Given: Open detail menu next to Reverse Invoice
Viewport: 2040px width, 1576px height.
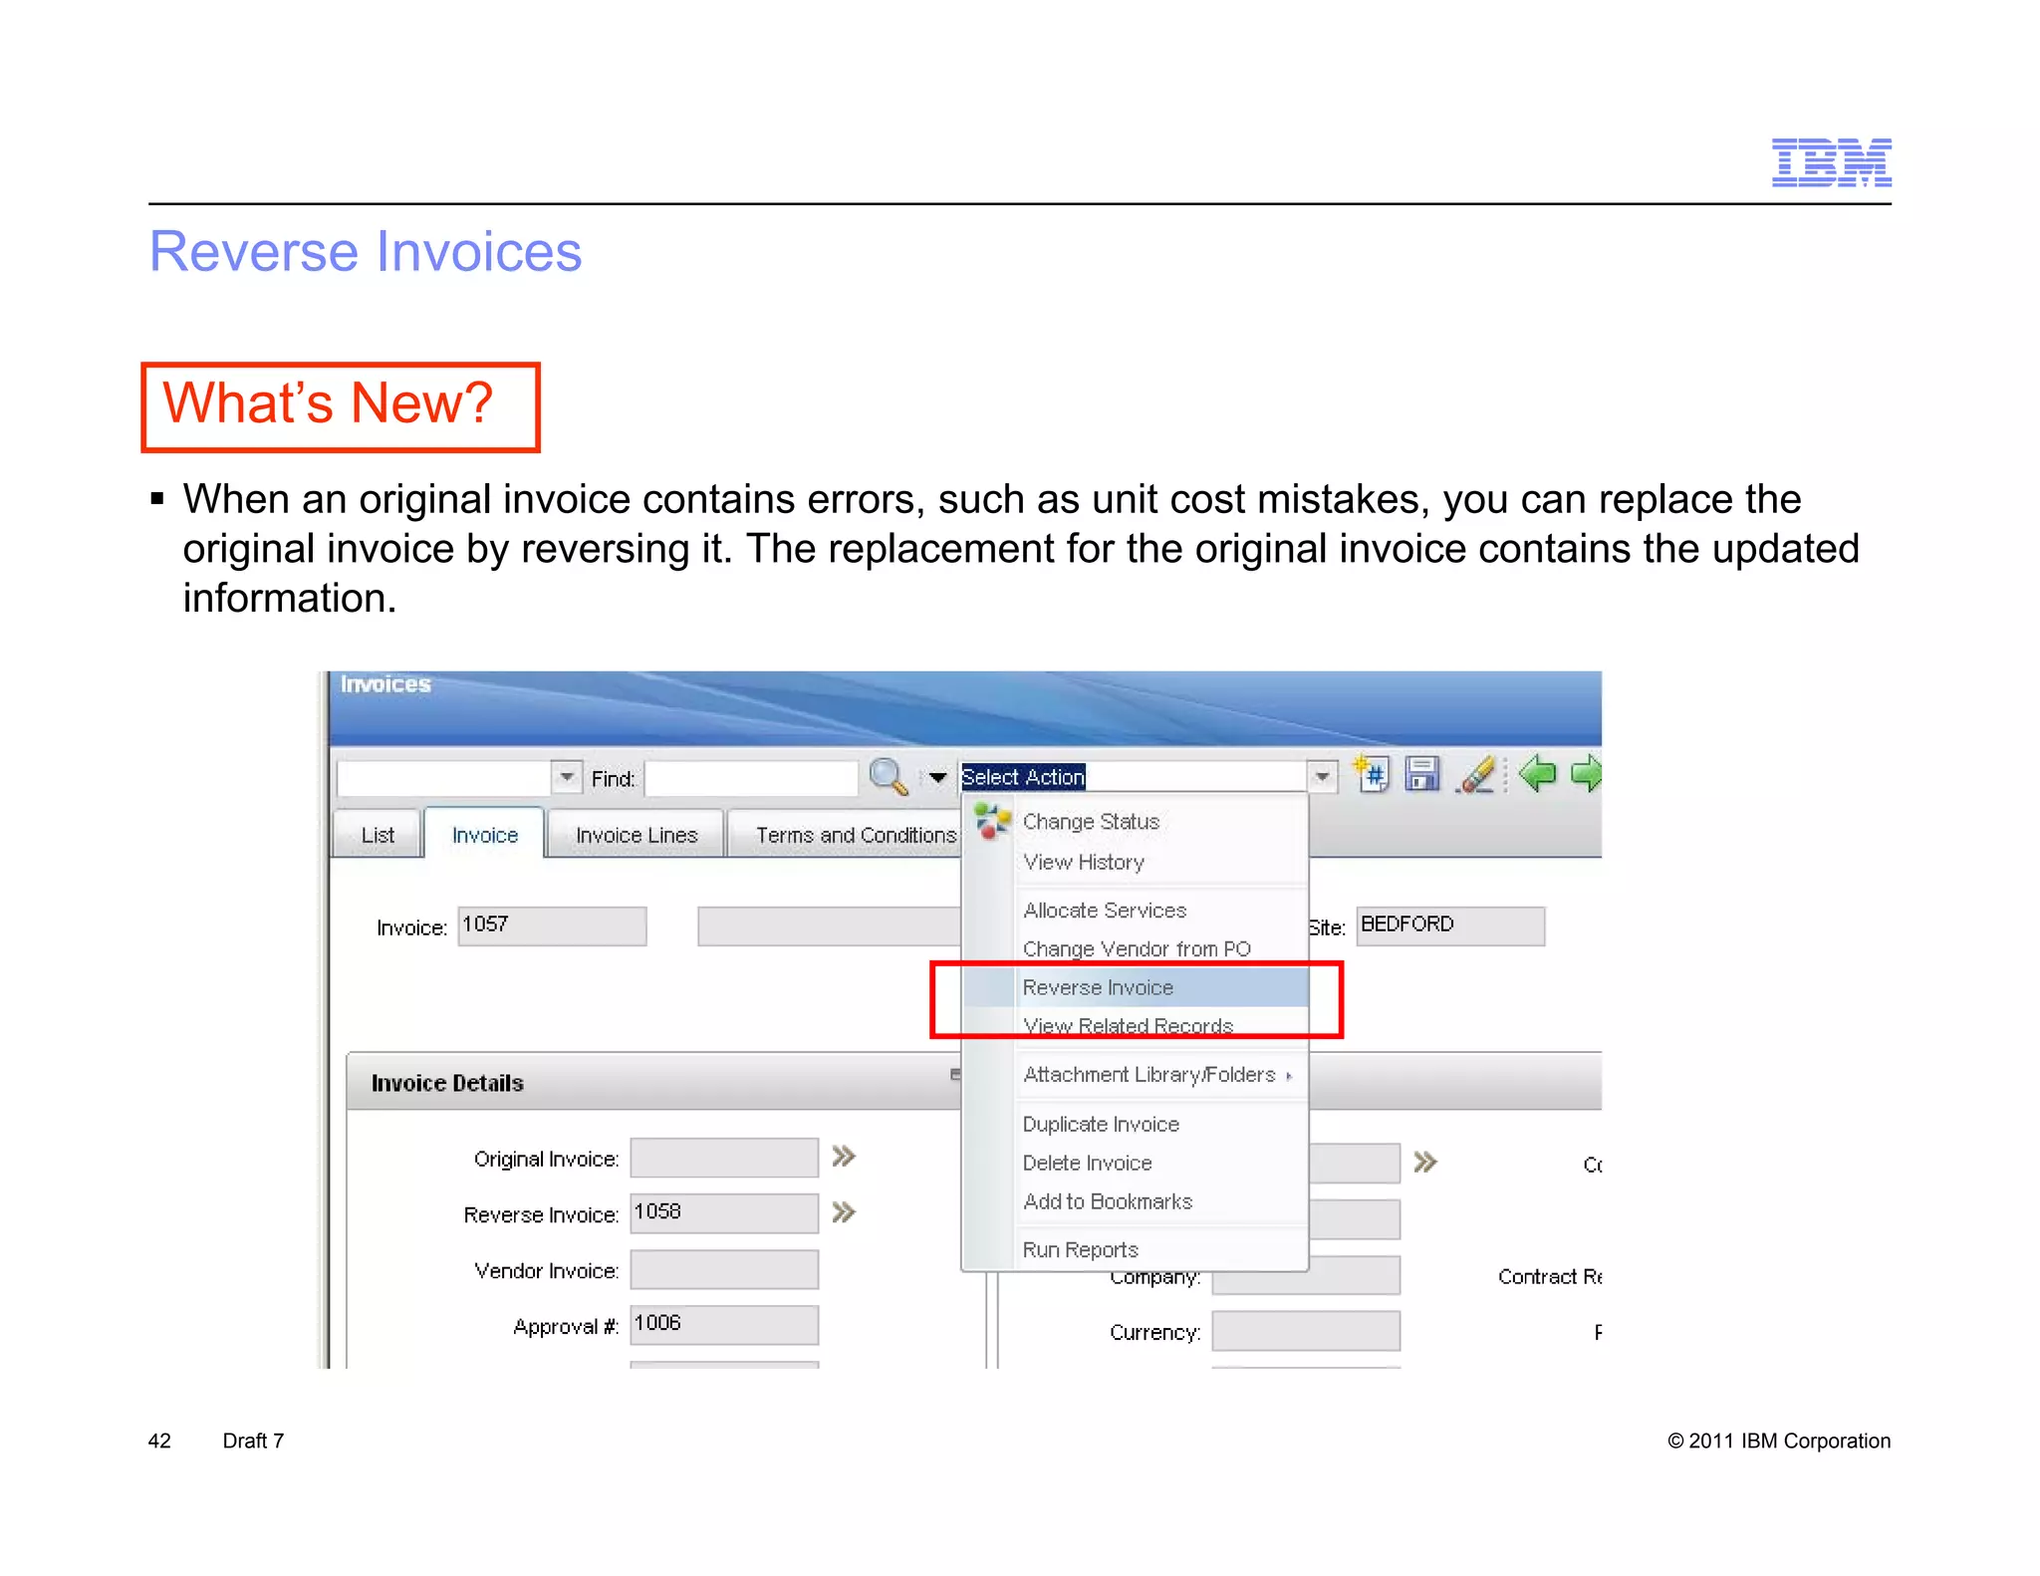Looking at the screenshot, I should [844, 1212].
